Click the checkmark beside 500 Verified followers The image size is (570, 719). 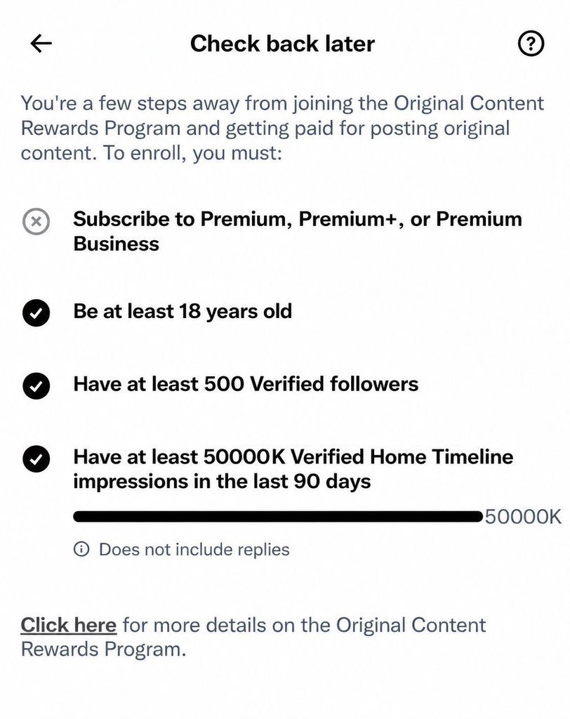click(37, 385)
